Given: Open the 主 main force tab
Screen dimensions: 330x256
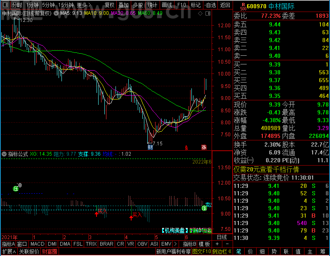Looking at the screenshot, I should [310, 251].
